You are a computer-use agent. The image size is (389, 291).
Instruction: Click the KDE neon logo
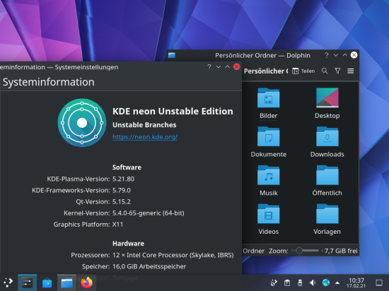click(x=82, y=123)
